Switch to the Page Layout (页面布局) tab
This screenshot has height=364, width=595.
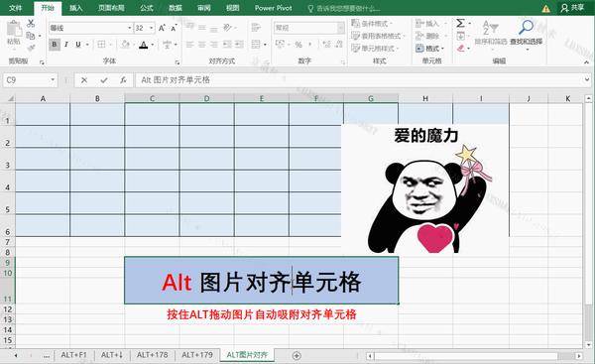[x=111, y=8]
